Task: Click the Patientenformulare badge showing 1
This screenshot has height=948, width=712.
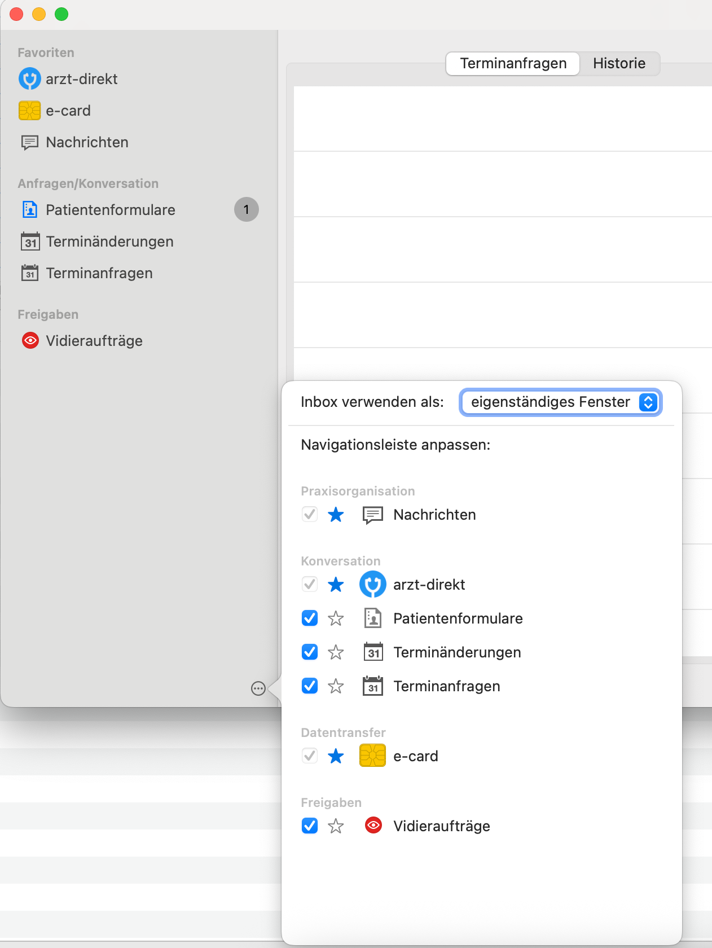Action: point(247,210)
